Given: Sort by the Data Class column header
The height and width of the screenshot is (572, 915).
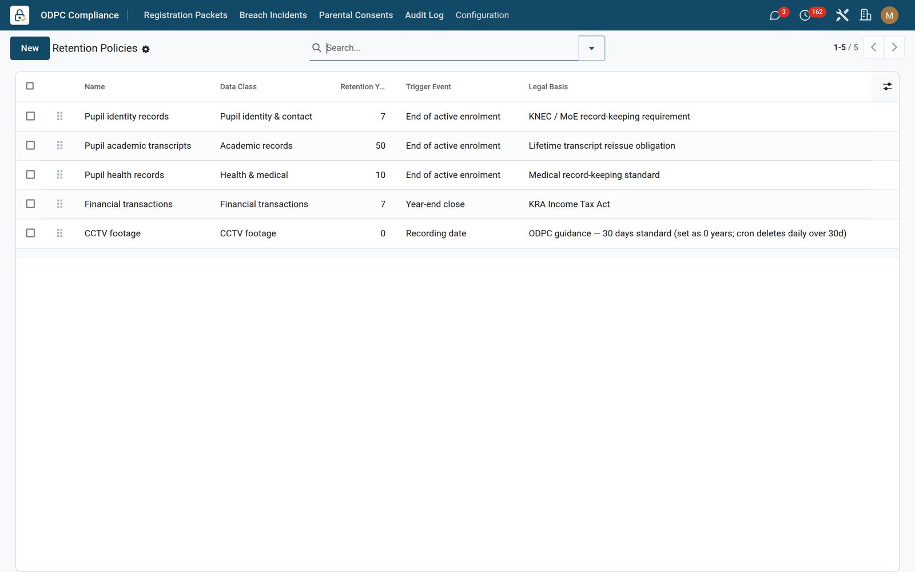Looking at the screenshot, I should pyautogui.click(x=238, y=87).
